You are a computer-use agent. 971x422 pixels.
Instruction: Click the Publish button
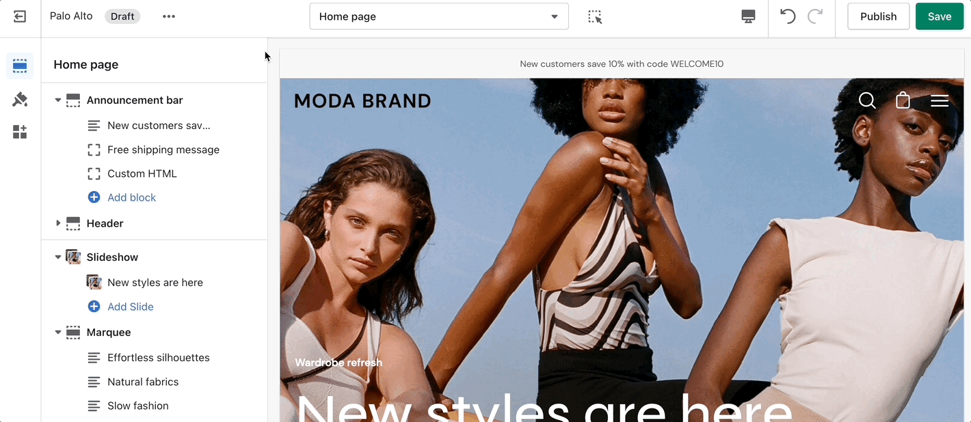click(x=878, y=16)
